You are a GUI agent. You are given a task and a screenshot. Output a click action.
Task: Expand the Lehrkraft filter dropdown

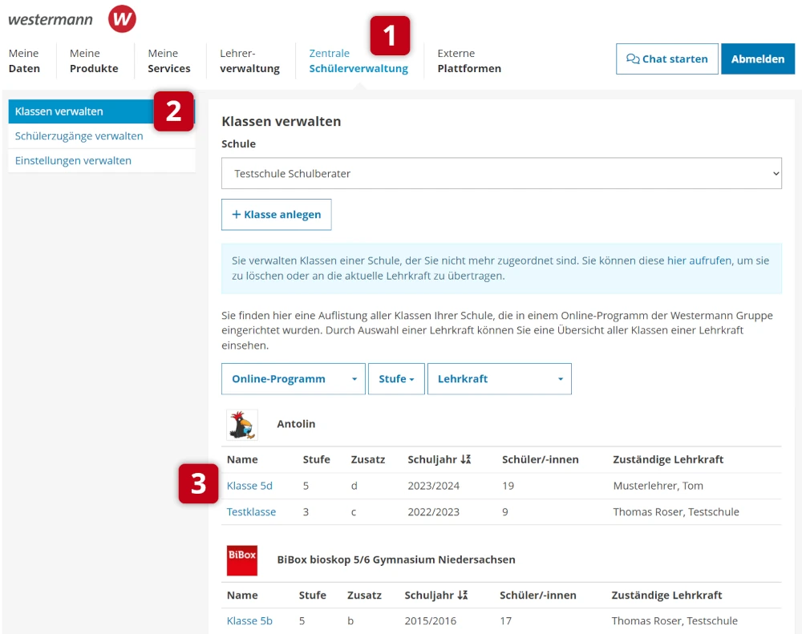pos(499,379)
